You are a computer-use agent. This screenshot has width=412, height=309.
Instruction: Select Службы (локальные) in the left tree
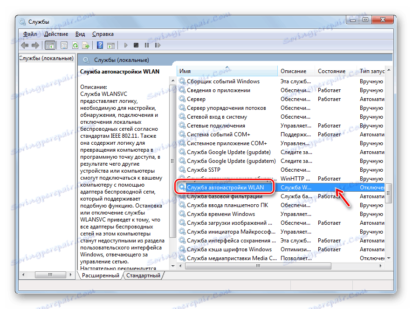tap(46, 58)
